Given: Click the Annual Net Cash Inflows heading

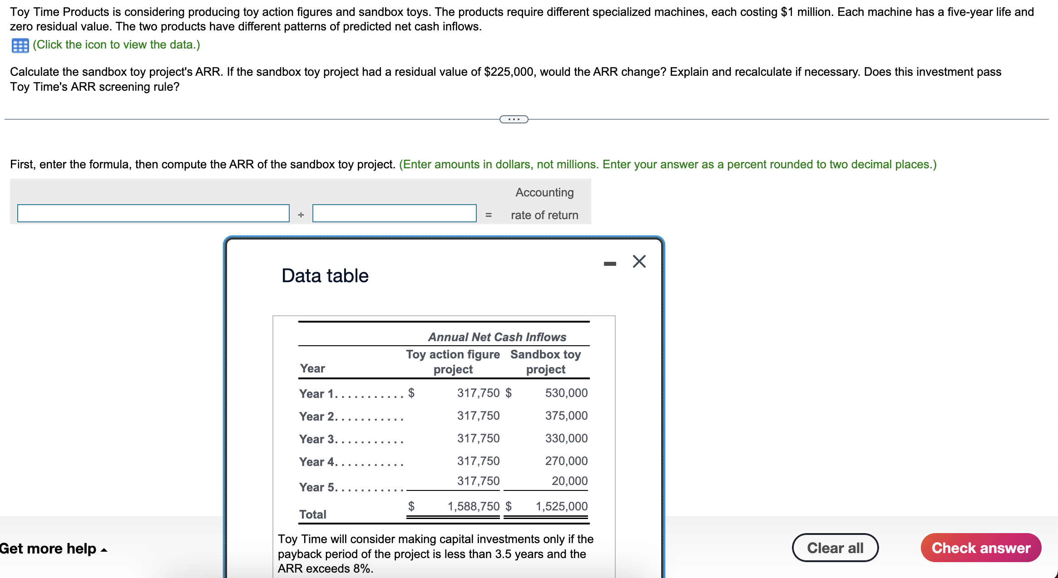Looking at the screenshot, I should (497, 337).
